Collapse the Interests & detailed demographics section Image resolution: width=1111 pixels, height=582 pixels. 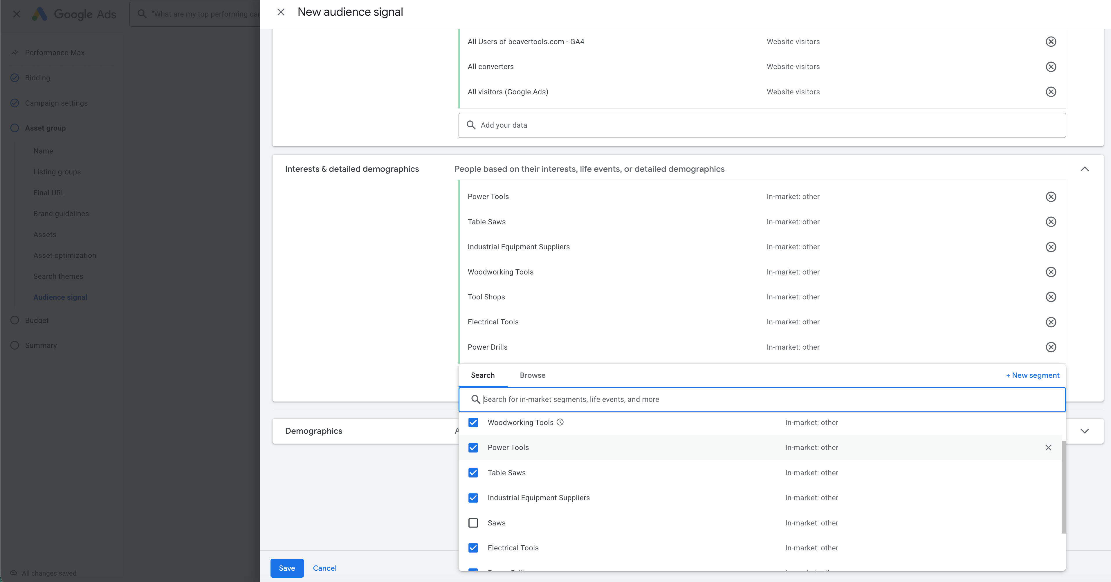pos(1085,169)
